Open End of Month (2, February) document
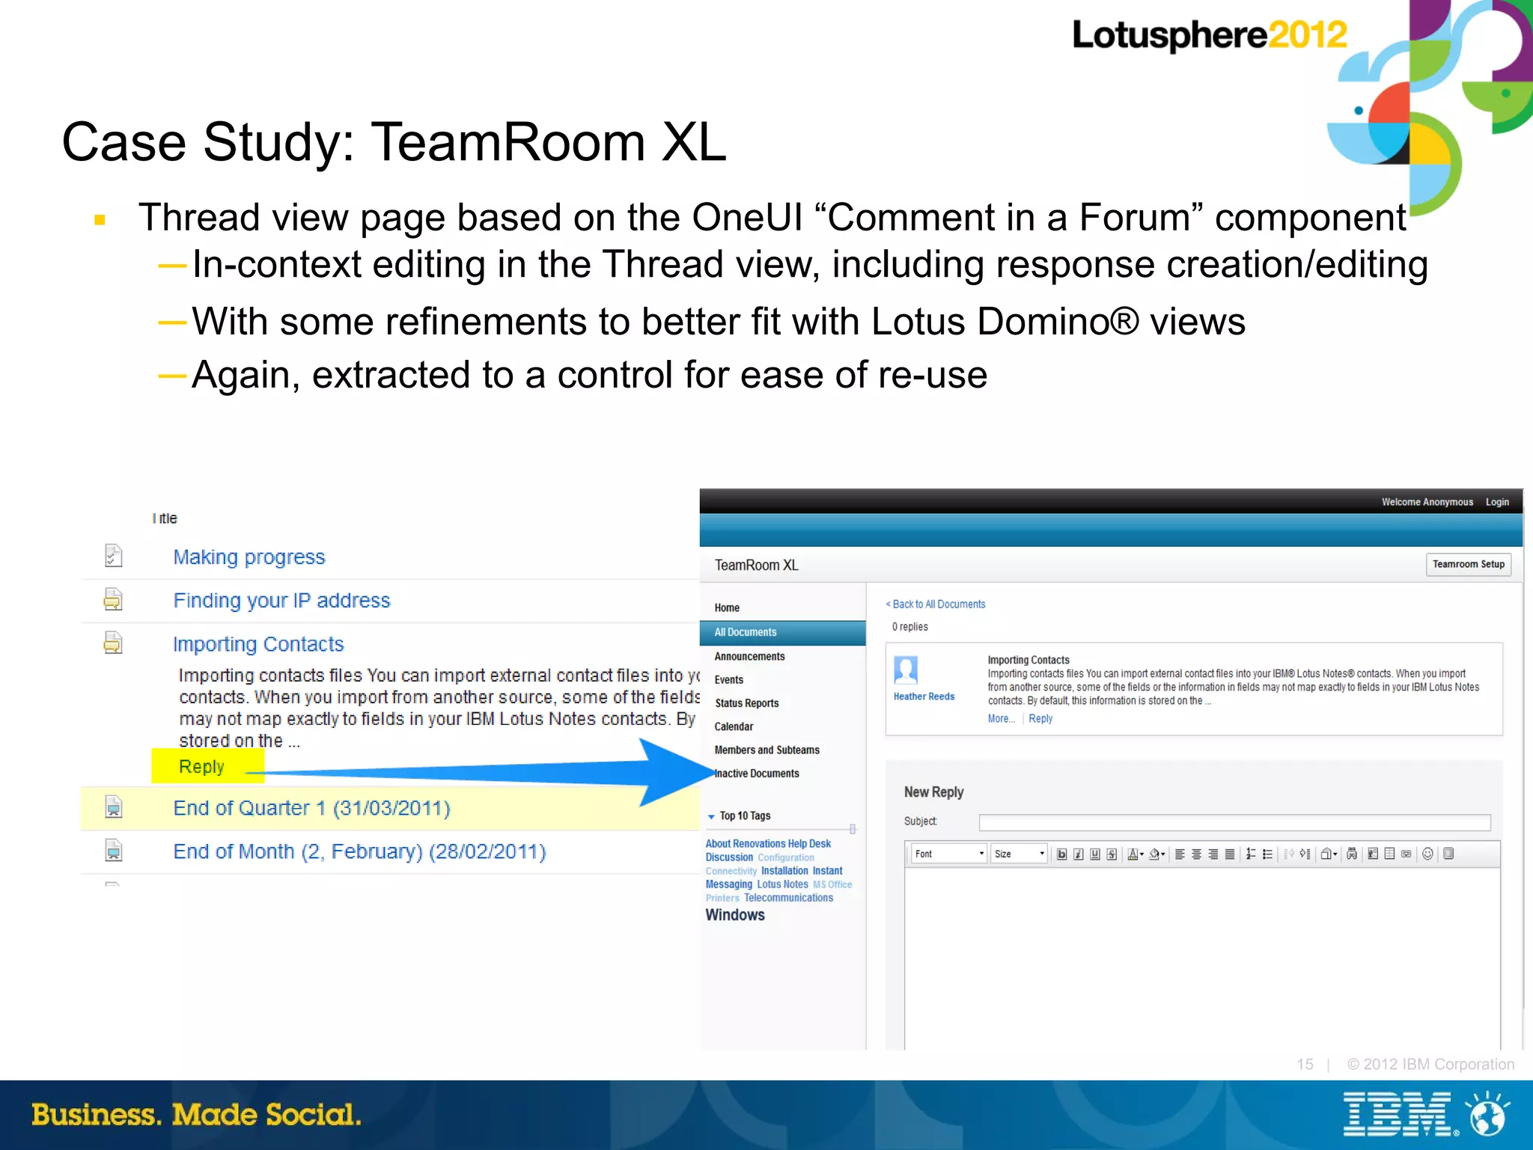Viewport: 1533px width, 1150px height. coord(359,851)
